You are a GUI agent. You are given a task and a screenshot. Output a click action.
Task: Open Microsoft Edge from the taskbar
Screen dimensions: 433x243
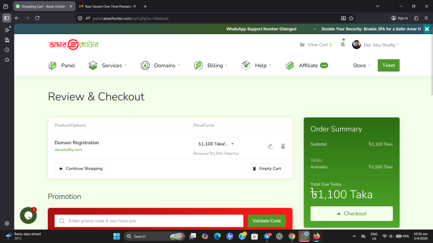pos(217,236)
